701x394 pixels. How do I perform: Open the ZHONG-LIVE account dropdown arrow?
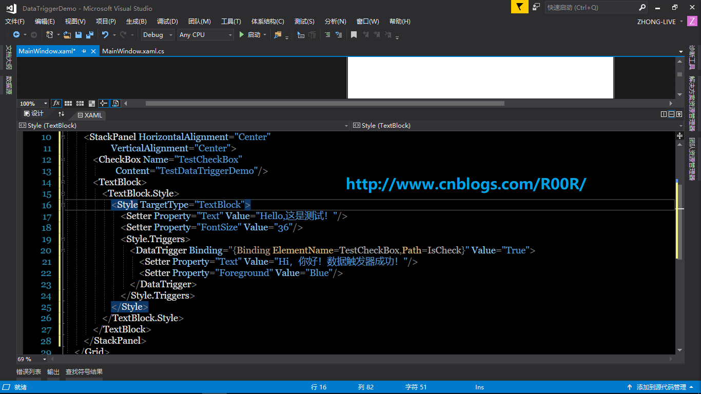[x=681, y=22]
